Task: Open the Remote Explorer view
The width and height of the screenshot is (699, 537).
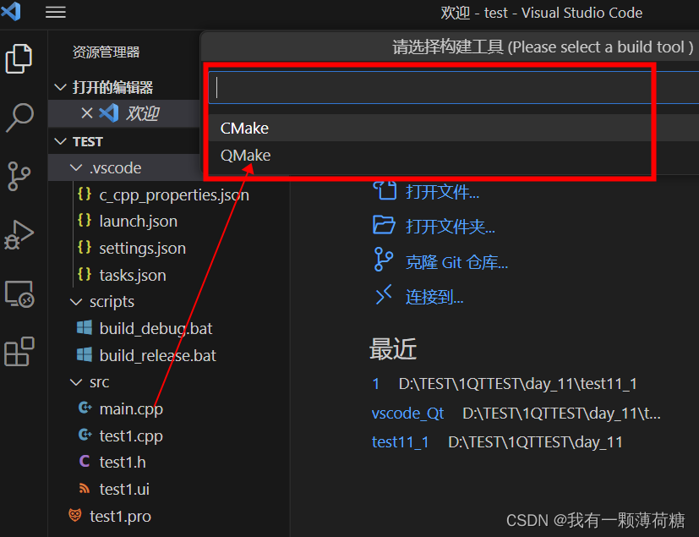Action: pyautogui.click(x=19, y=294)
